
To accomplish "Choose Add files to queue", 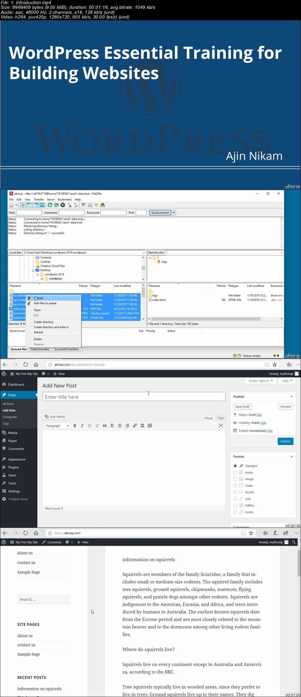I will pyautogui.click(x=53, y=303).
